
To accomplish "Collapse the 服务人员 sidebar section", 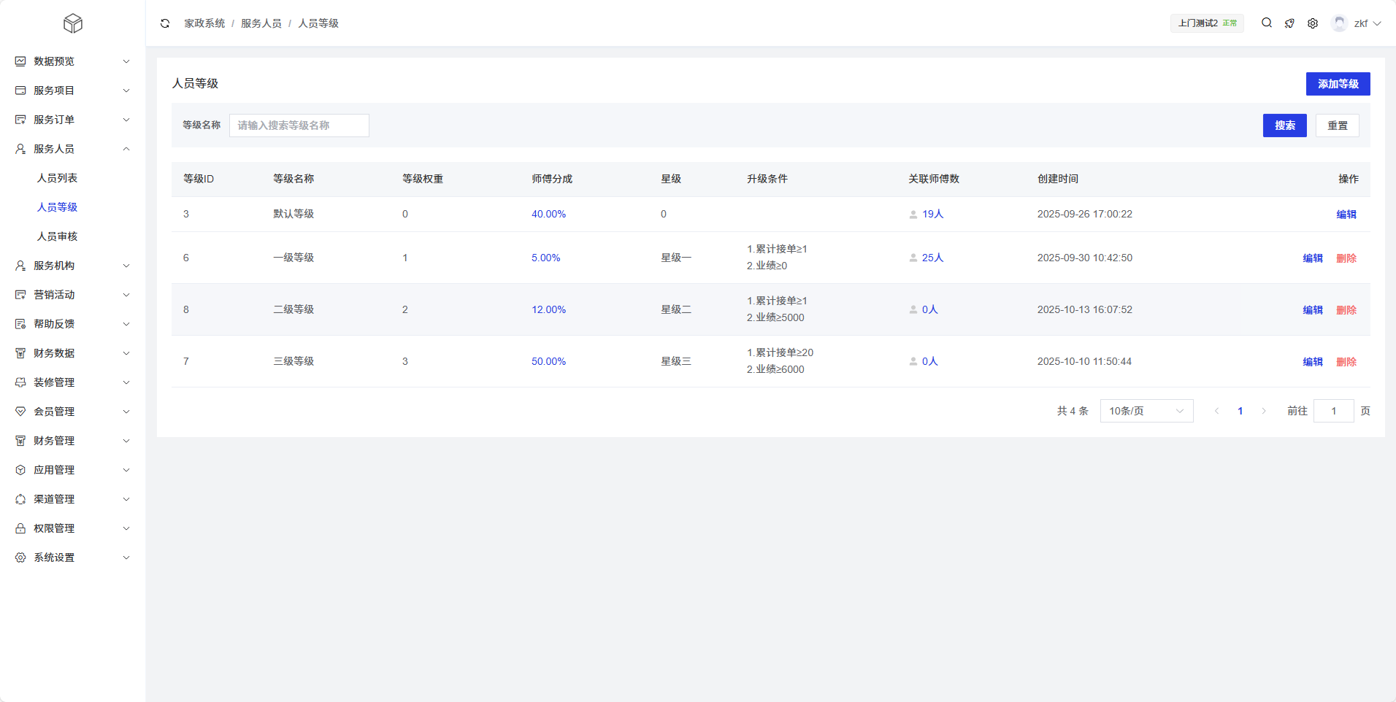I will pos(72,149).
